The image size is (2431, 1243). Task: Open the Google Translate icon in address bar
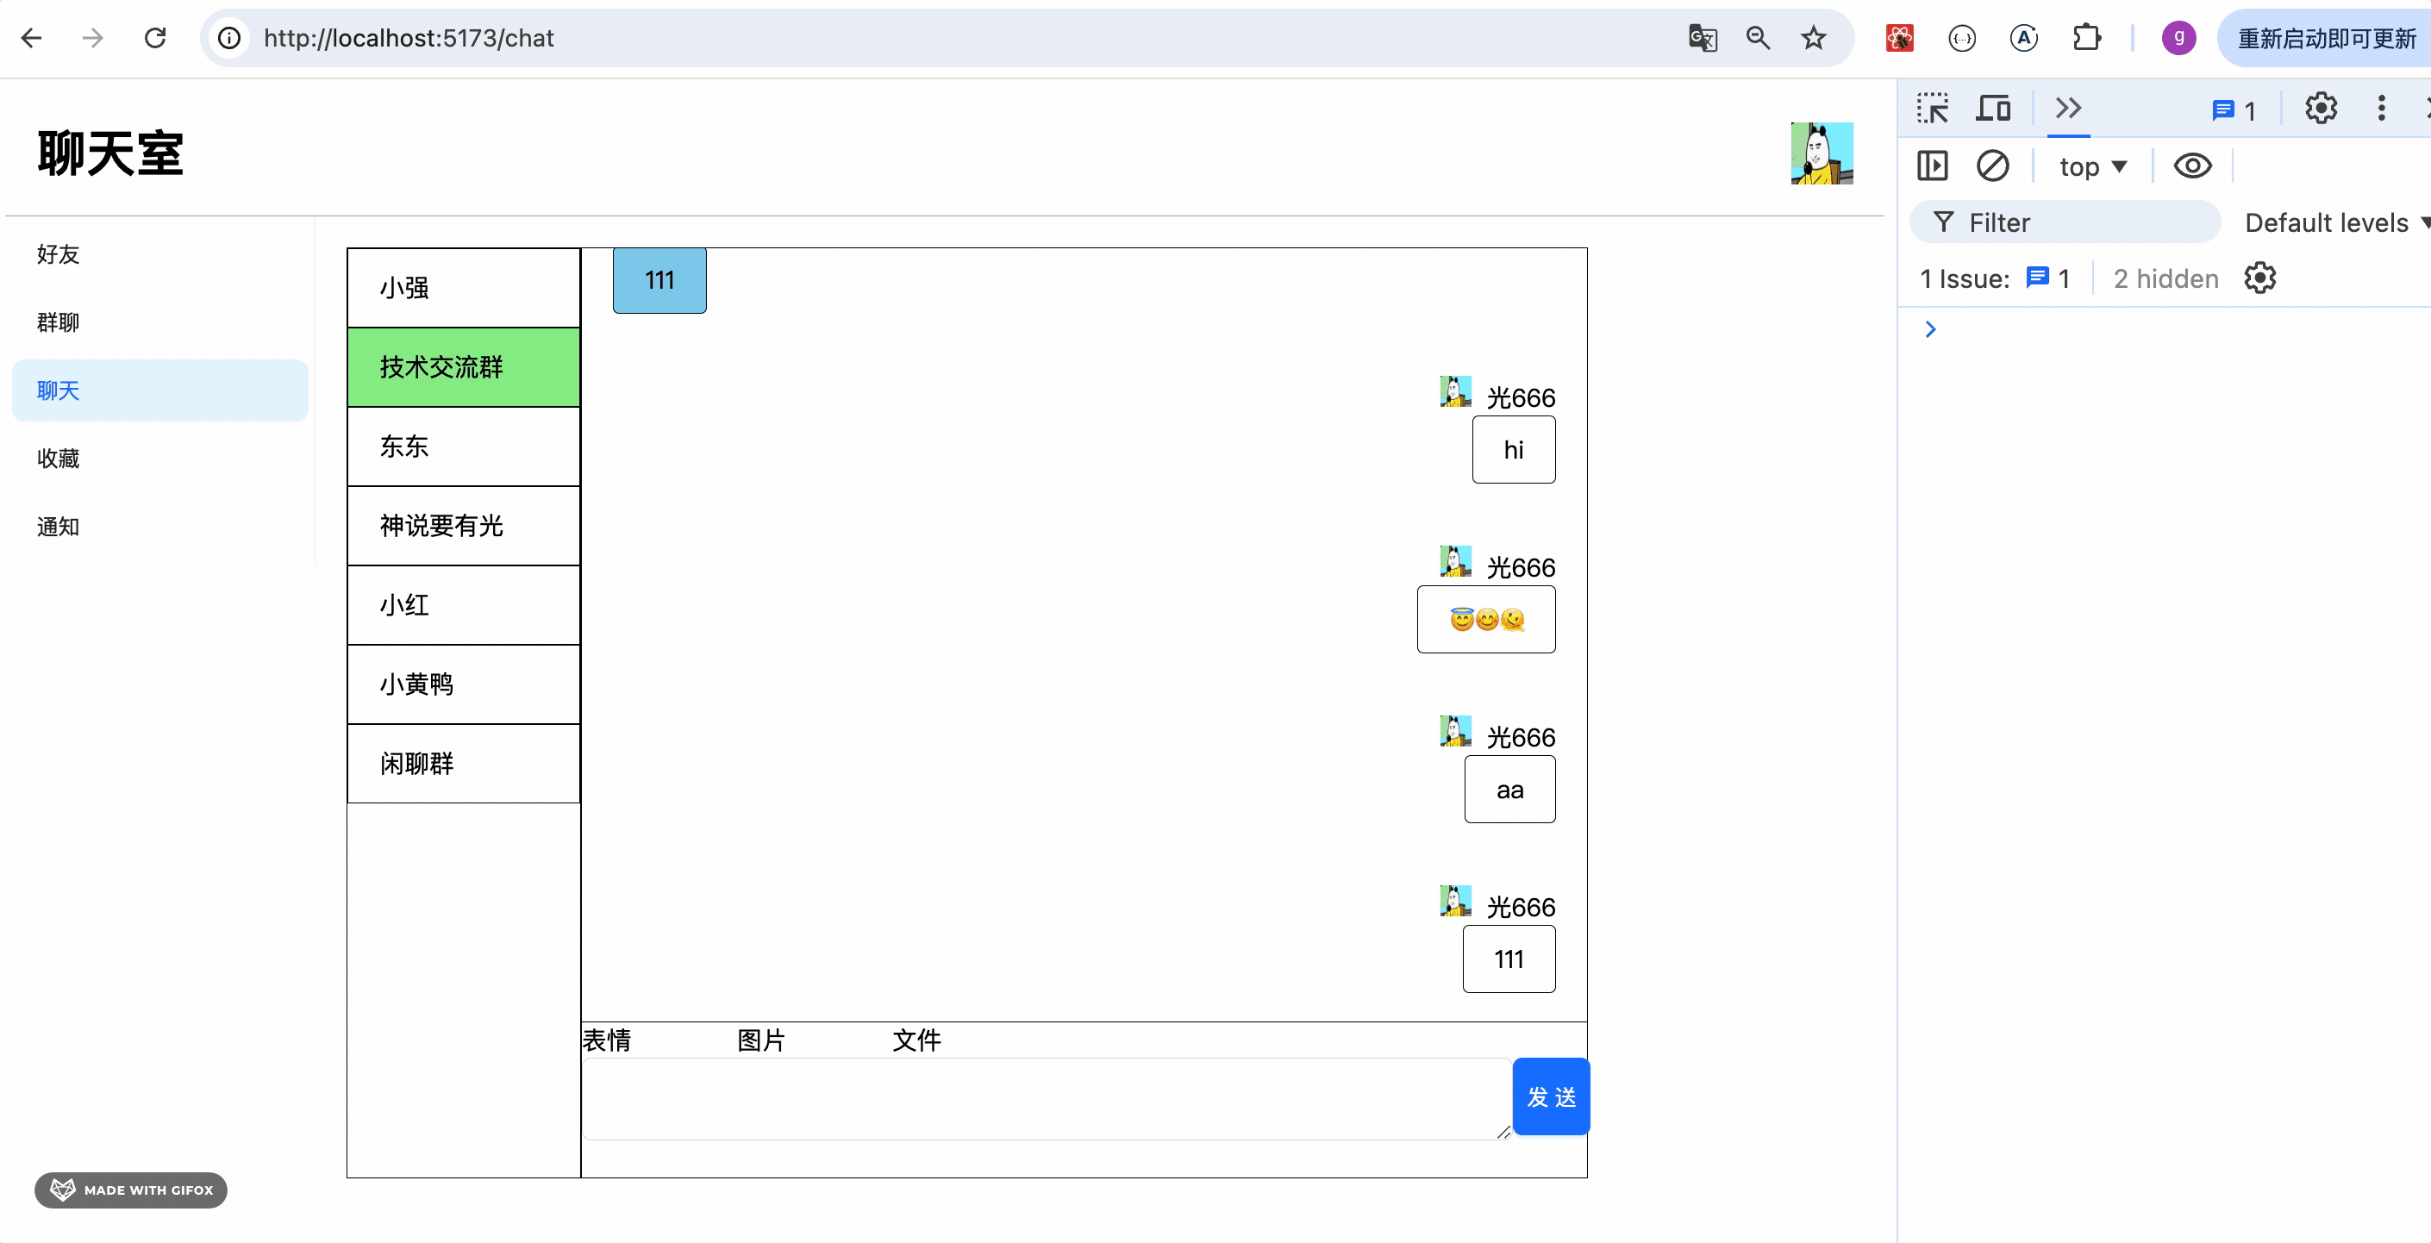[1702, 38]
